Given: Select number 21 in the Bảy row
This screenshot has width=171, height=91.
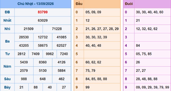Looking at the screenshot, I should coord(22,87).
